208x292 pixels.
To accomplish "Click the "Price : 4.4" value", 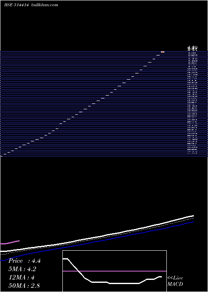I will point(25,261).
